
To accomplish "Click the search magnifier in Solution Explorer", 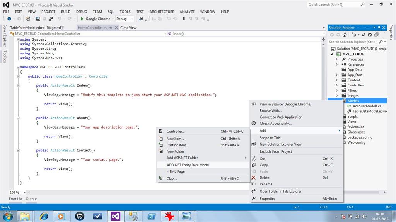I will (381, 42).
